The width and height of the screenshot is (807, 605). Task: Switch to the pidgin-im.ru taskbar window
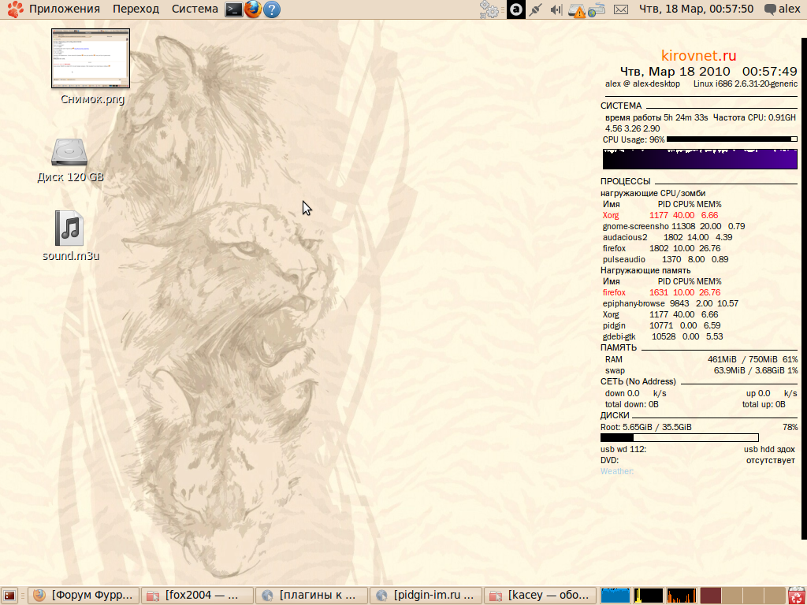(x=426, y=596)
